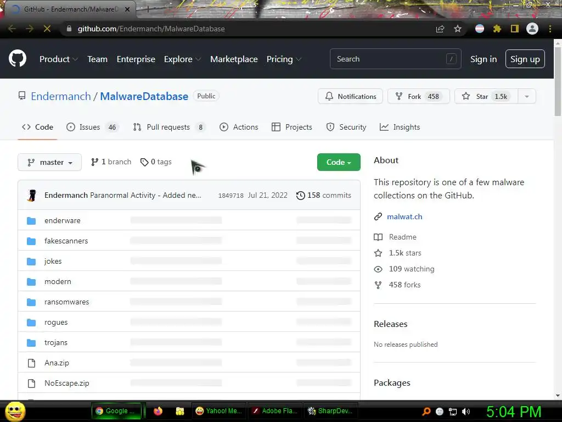
Task: Open the Marketplace navigation link
Action: tap(234, 59)
